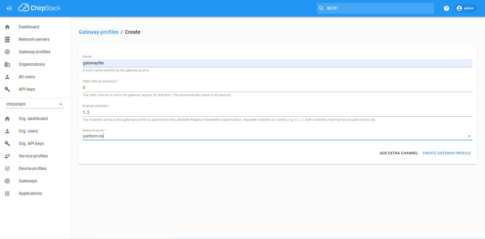Open the admin account button

point(465,8)
